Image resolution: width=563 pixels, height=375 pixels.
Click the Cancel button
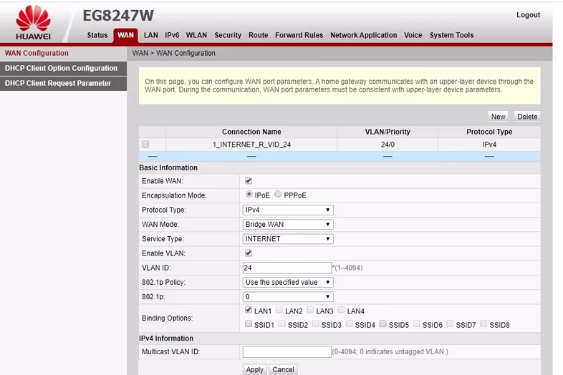(x=283, y=369)
